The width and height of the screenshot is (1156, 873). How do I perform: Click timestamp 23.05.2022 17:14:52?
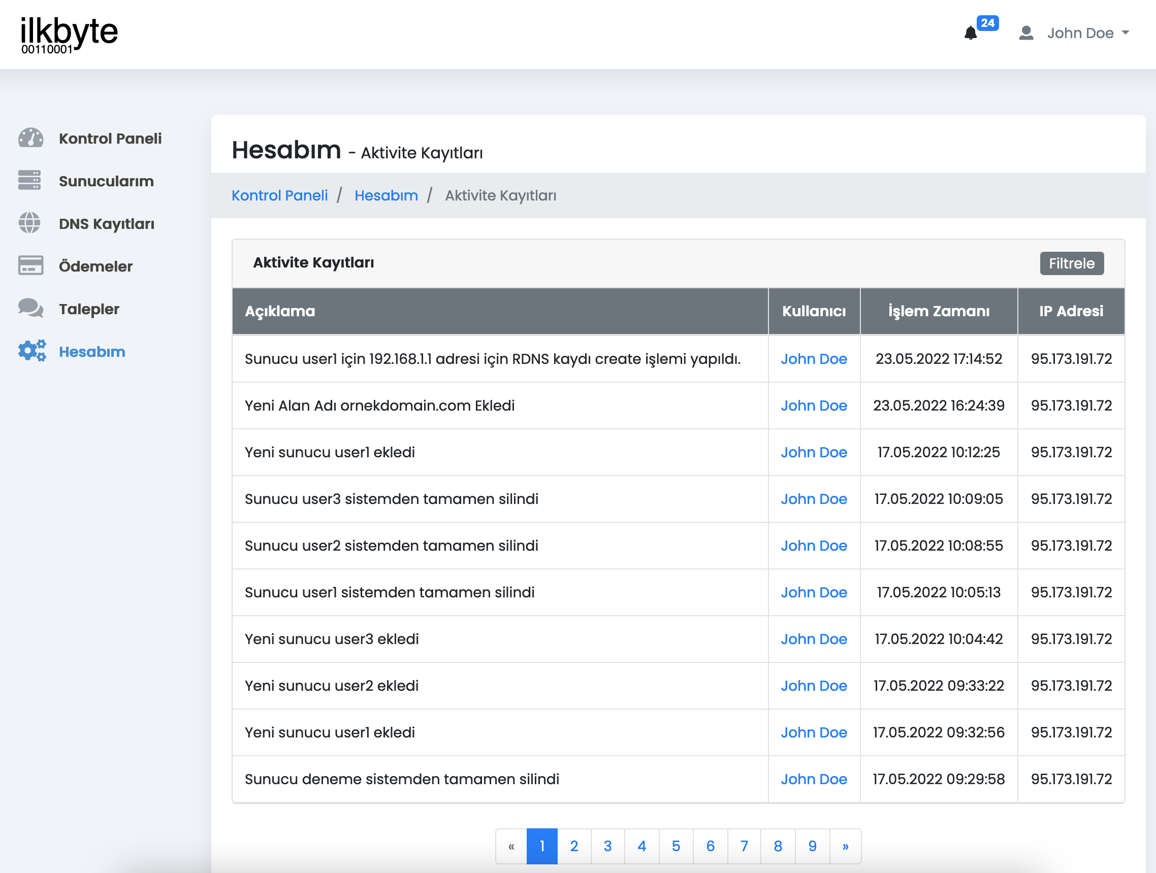[x=939, y=359]
